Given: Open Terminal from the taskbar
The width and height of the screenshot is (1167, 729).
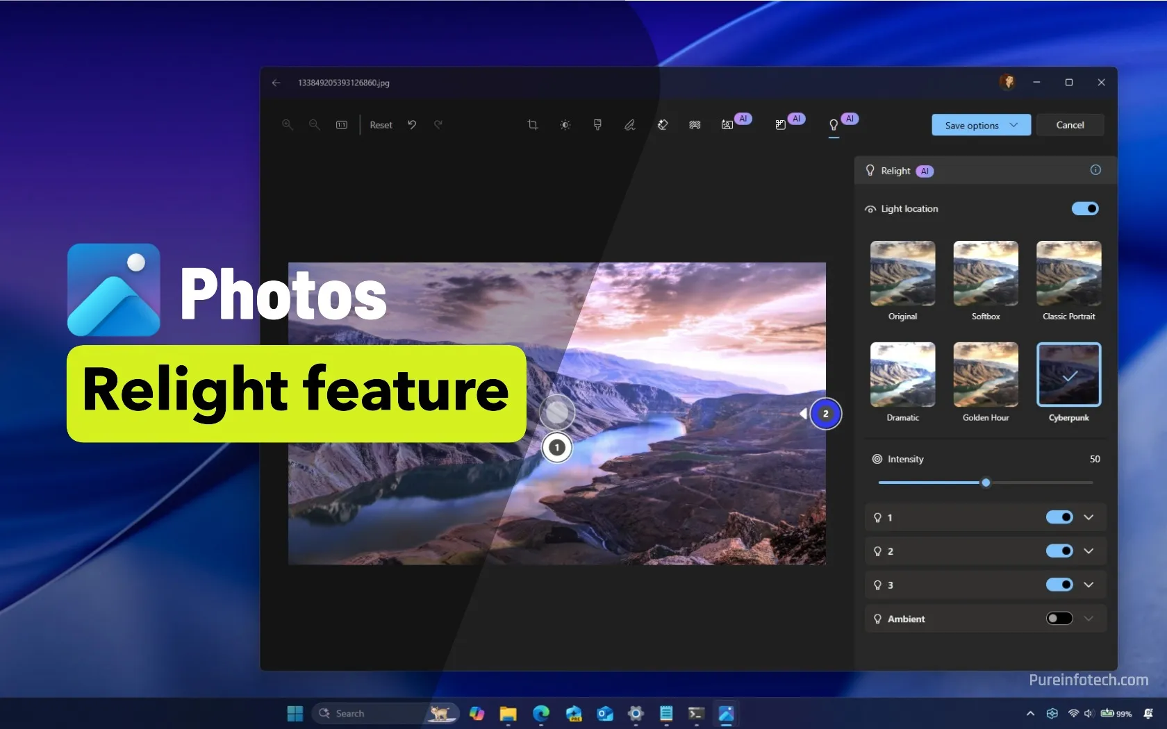Looking at the screenshot, I should click(x=696, y=713).
